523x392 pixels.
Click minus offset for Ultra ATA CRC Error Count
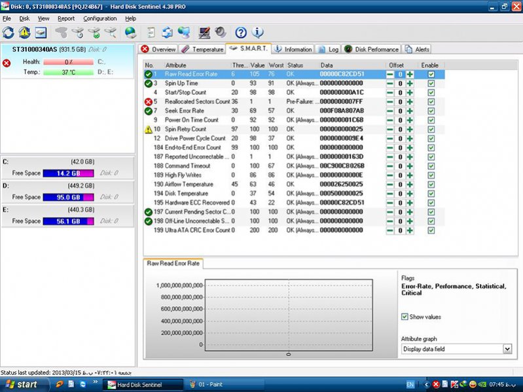coord(389,230)
